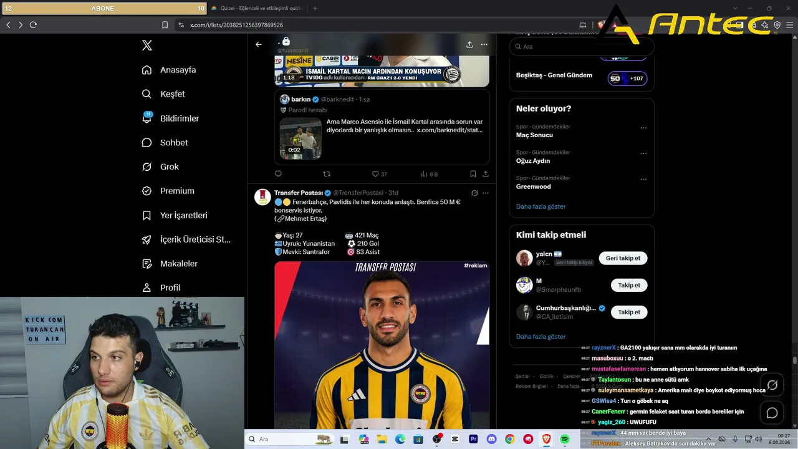Open Premiere Pro from taskbar
This screenshot has width=798, height=449.
pyautogui.click(x=473, y=439)
